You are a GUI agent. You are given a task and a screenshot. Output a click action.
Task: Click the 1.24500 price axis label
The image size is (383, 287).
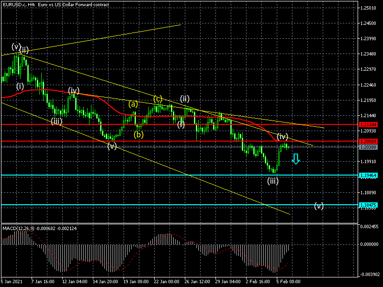368,23
